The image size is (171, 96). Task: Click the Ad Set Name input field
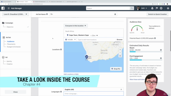tap(81, 14)
